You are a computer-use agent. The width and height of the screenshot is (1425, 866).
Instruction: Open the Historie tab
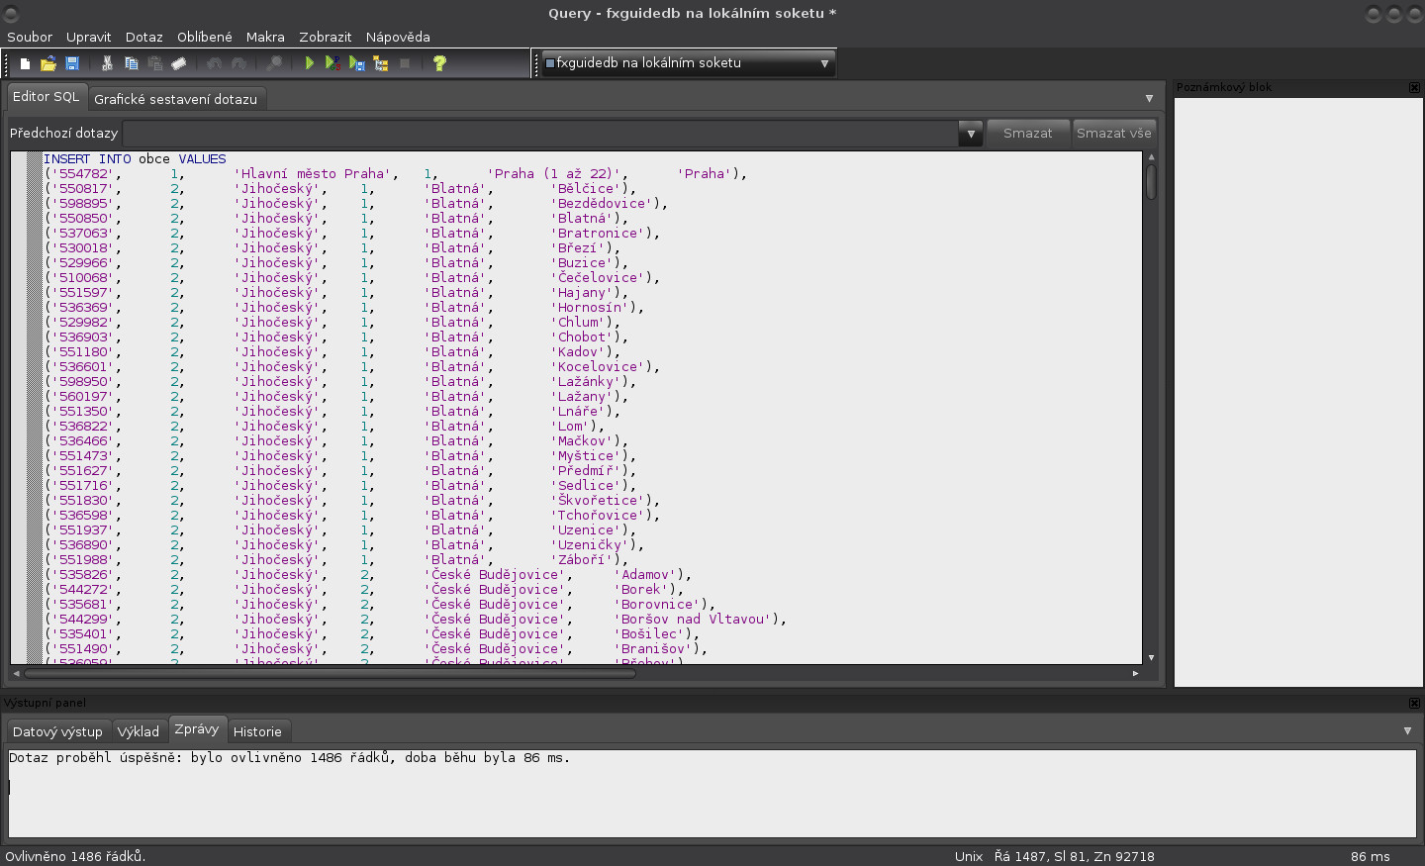tap(257, 731)
